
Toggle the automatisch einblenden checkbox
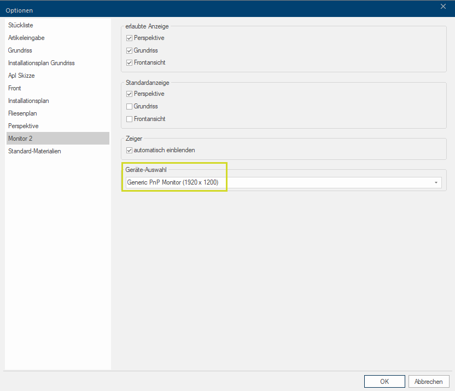point(130,151)
